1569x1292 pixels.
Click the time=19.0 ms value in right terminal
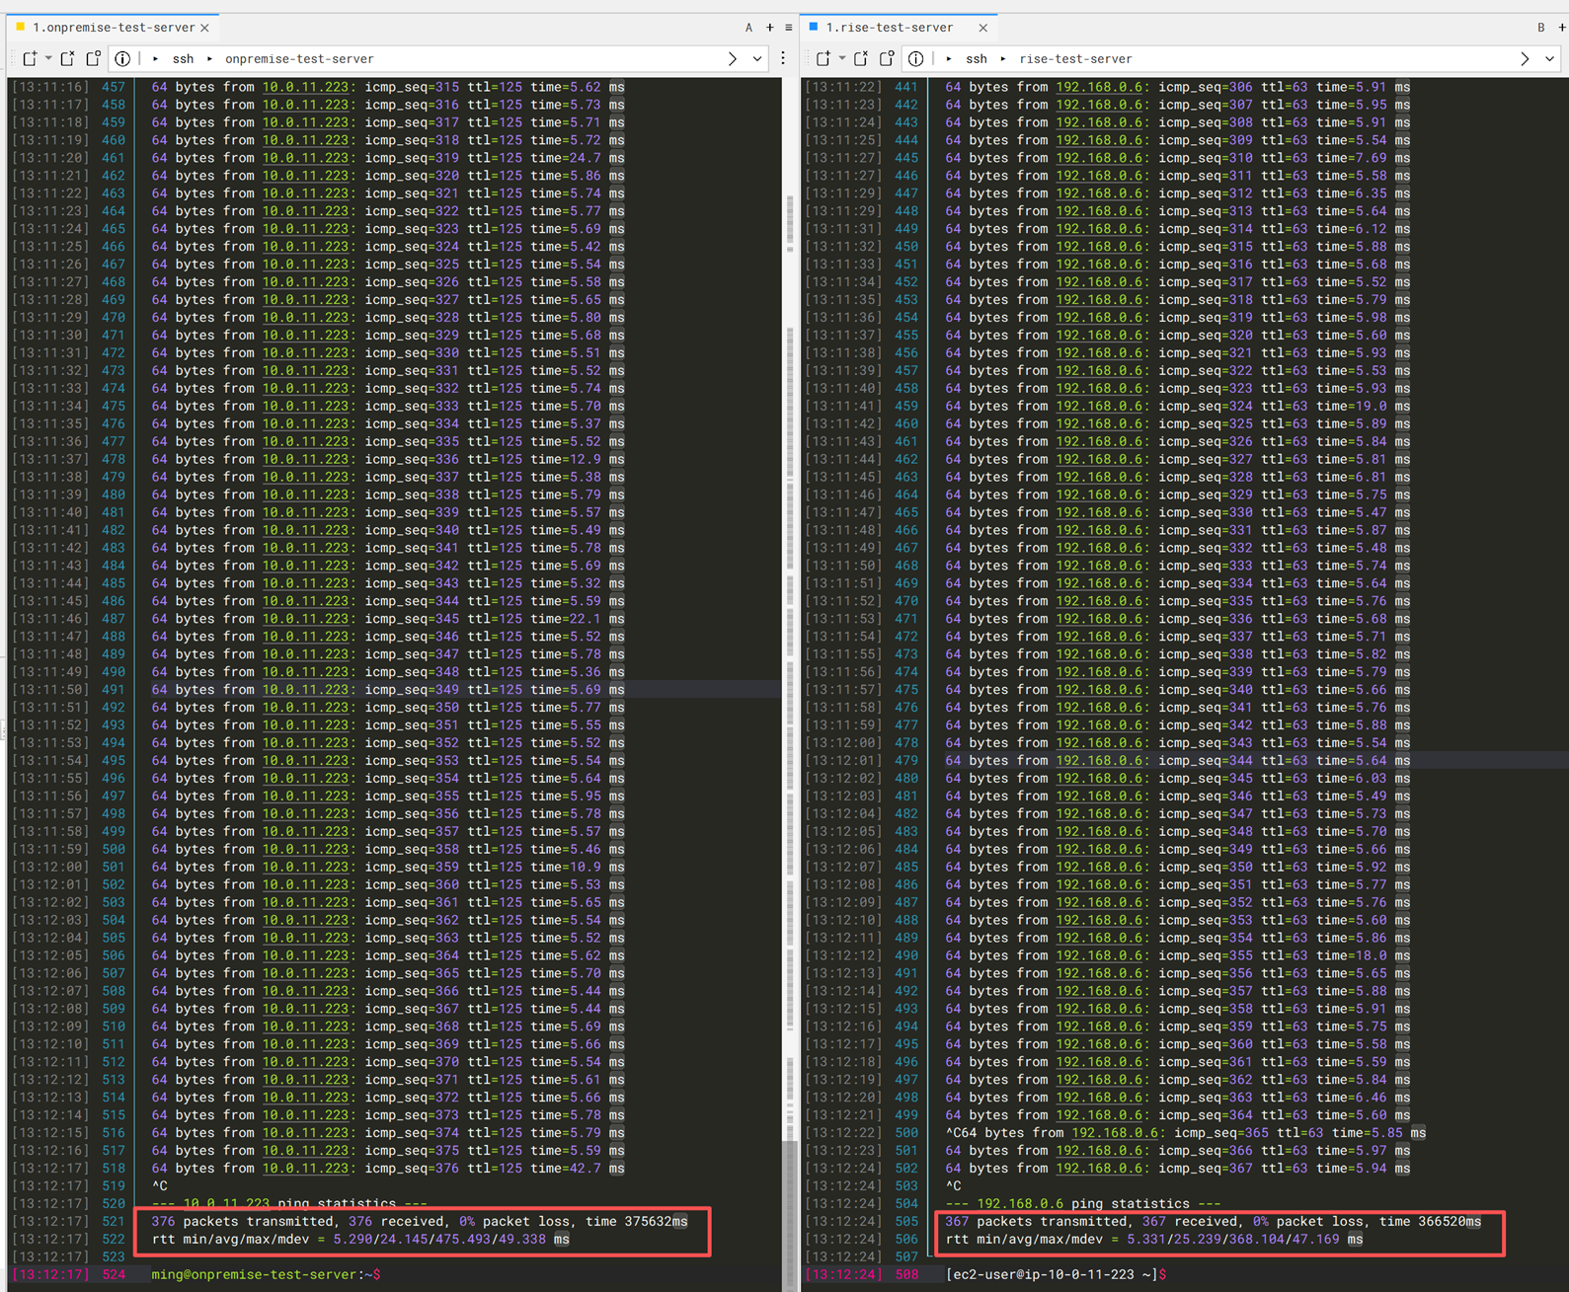(1364, 407)
